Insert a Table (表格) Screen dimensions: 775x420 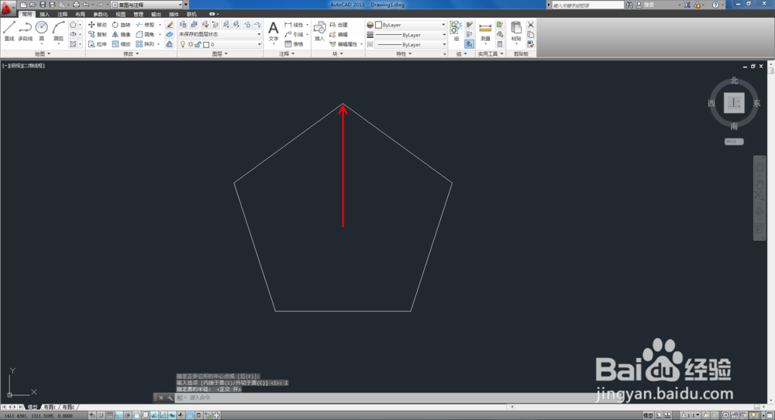click(294, 44)
